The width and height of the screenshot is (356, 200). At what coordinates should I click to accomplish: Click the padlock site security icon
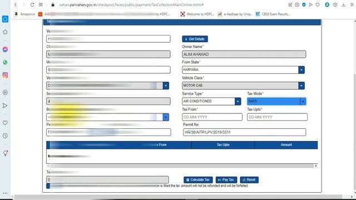(x=53, y=4)
